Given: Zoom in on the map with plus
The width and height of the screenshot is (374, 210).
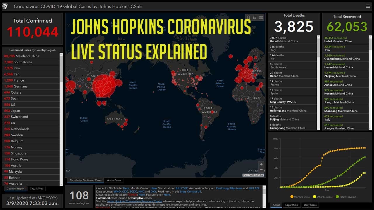Looking at the screenshot, I should point(261,164).
